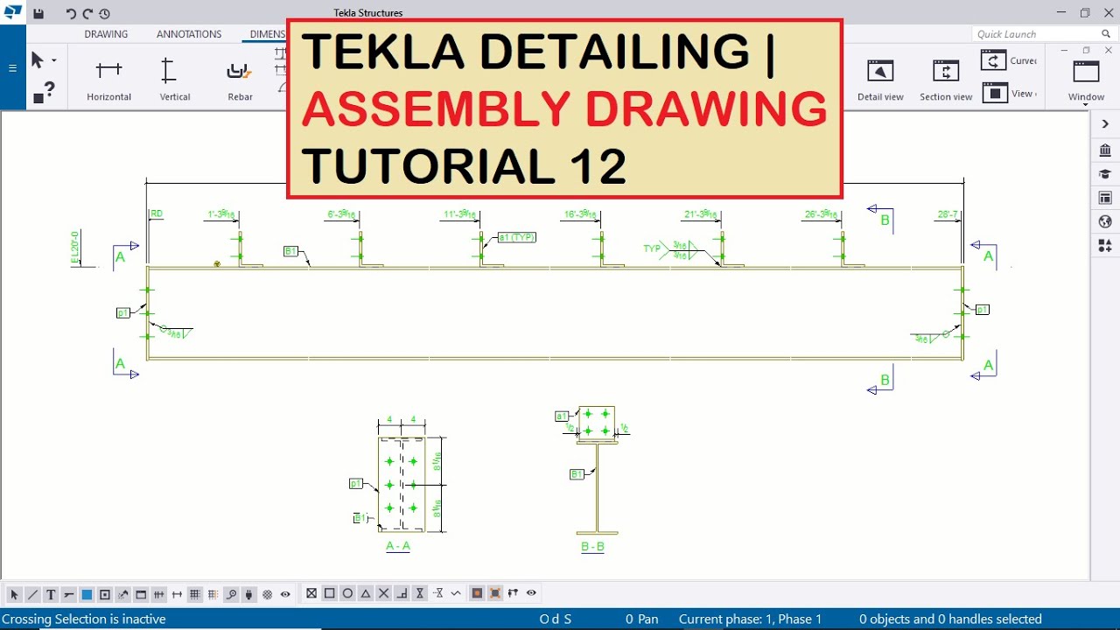The image size is (1120, 630).
Task: Enable X snap to intersections
Action: click(x=383, y=593)
